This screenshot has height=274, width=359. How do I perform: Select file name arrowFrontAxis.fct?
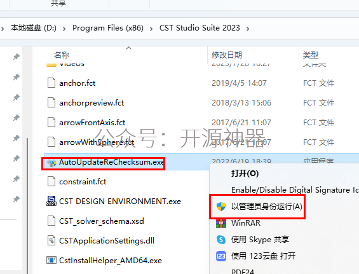(92, 123)
